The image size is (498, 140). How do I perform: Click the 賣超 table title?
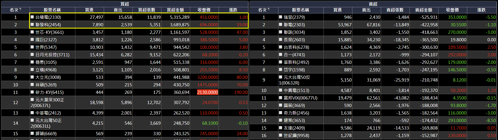coord(373,4)
